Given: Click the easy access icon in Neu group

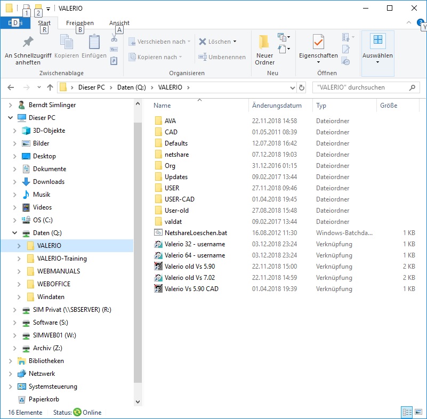Looking at the screenshot, I should click(284, 49).
